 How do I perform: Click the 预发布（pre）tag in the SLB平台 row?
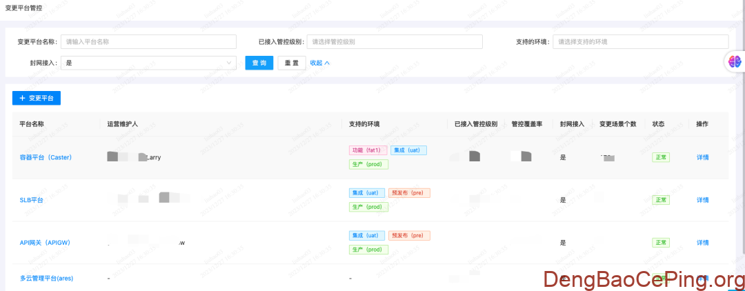coord(409,192)
